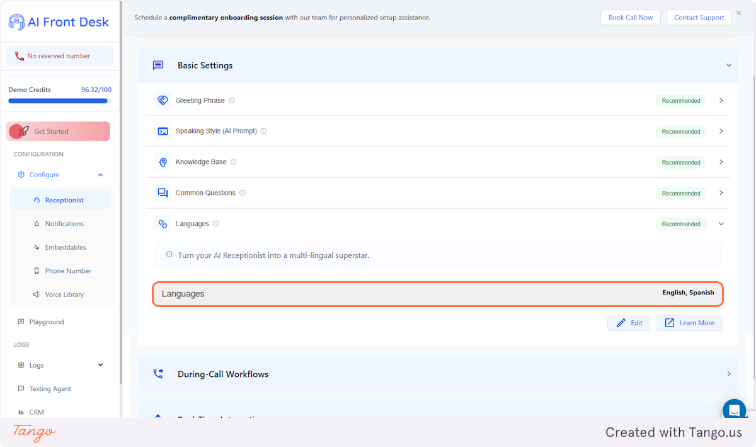This screenshot has width=756, height=447.
Task: Click the Recommended badge on Greeting Phrase
Action: [681, 101]
